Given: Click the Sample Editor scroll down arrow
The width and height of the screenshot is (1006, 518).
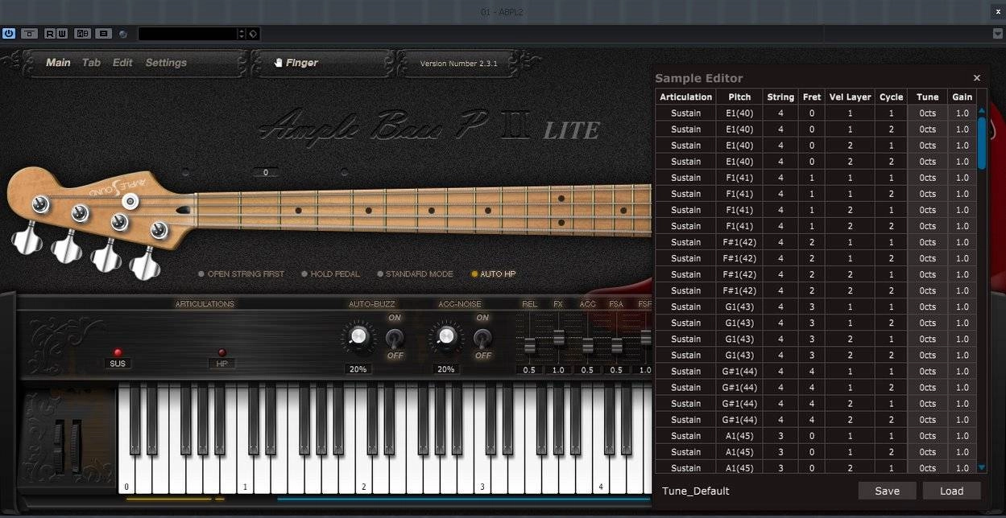Looking at the screenshot, I should 982,467.
